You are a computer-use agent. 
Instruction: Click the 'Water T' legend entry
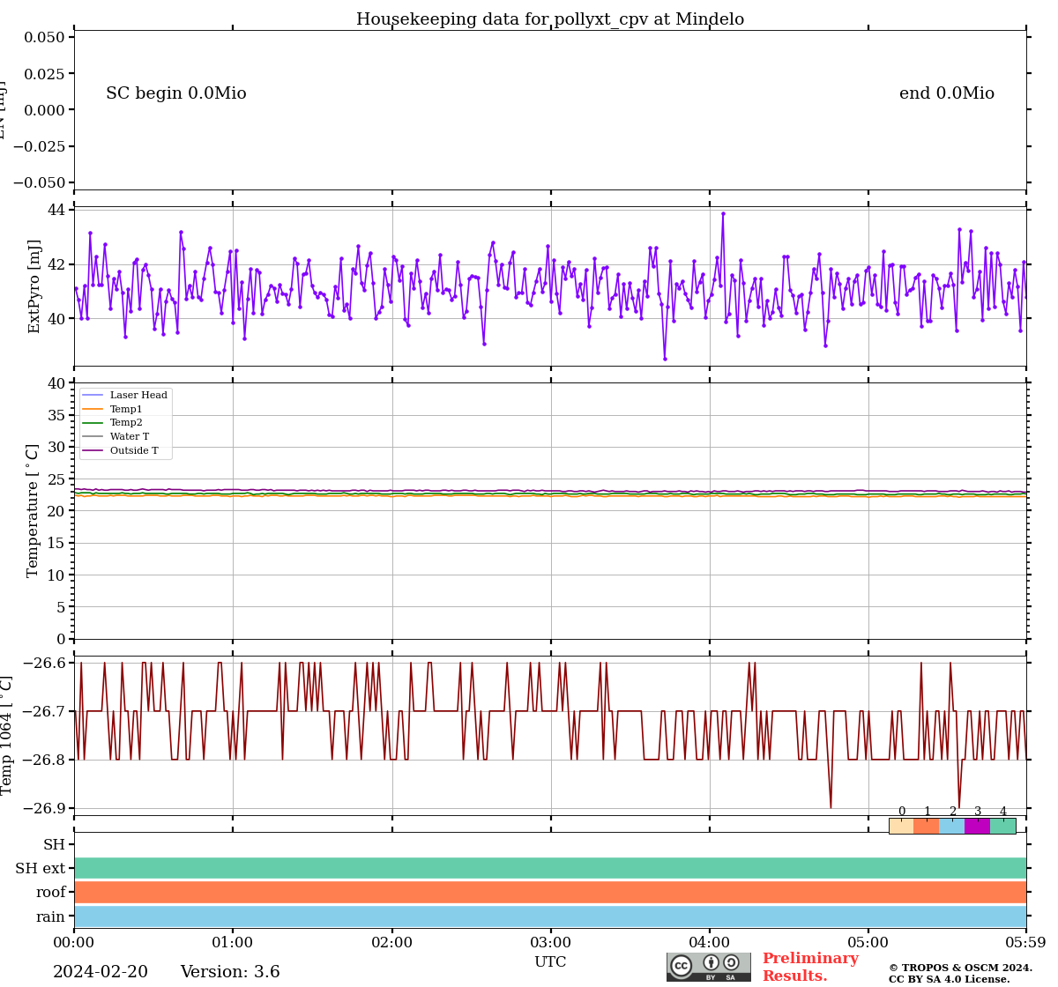tap(116, 436)
